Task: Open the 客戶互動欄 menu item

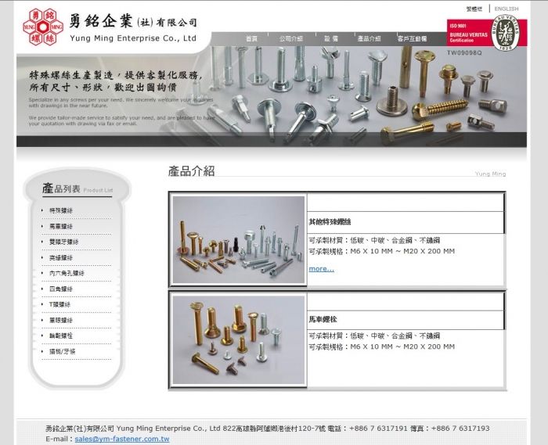Action: click(x=412, y=39)
